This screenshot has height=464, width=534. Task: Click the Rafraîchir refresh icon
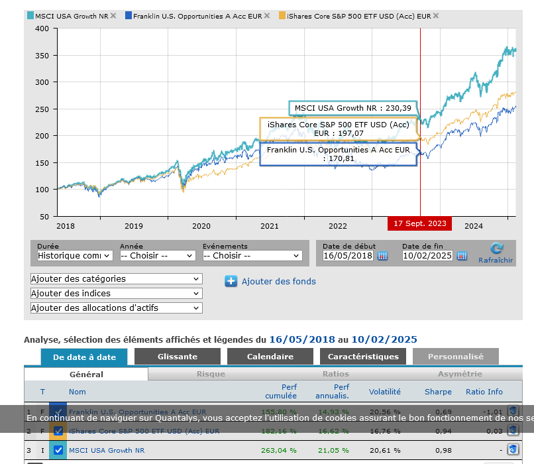click(497, 248)
